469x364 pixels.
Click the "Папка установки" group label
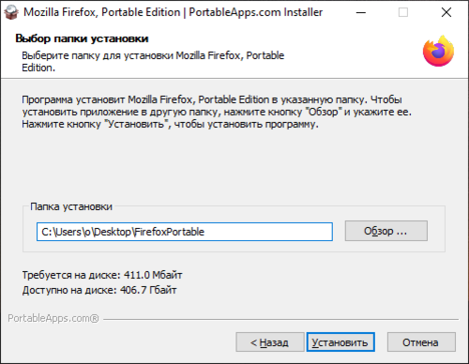[71, 206]
